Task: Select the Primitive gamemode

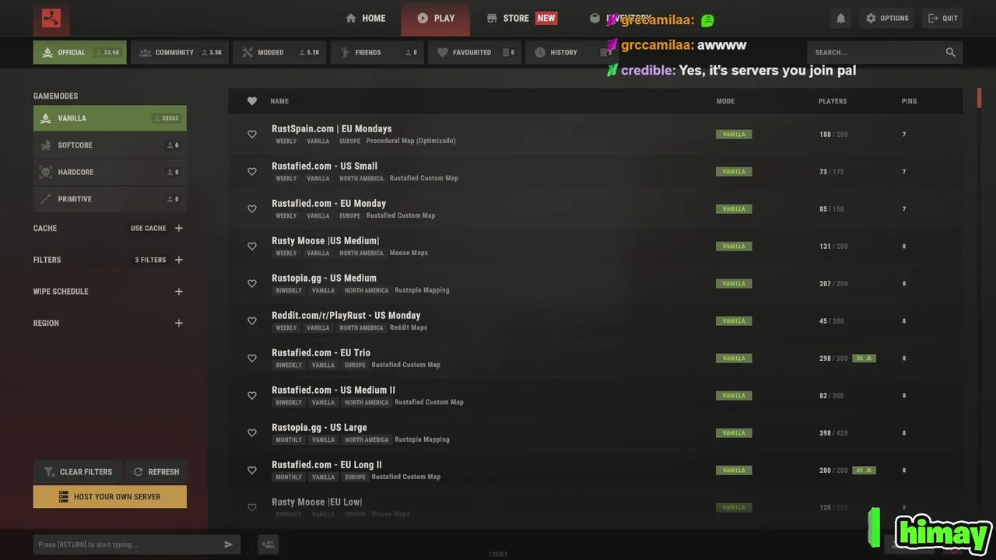Action: tap(110, 199)
